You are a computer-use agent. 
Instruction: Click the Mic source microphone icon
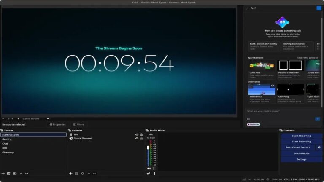click(71, 134)
